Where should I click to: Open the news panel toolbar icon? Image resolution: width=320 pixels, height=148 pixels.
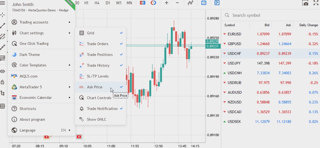[217, 3]
